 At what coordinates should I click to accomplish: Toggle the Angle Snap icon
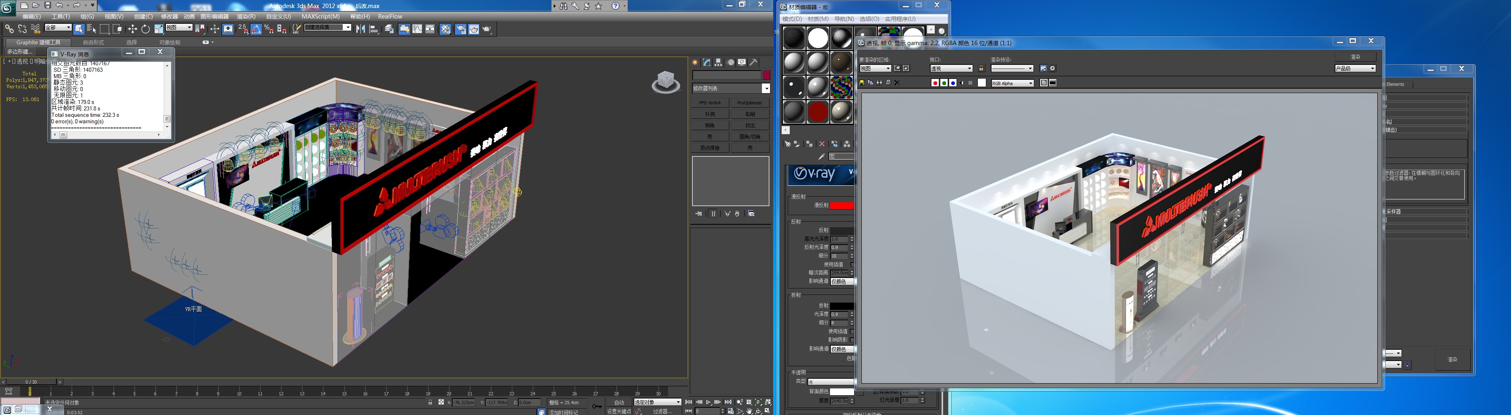(x=256, y=28)
